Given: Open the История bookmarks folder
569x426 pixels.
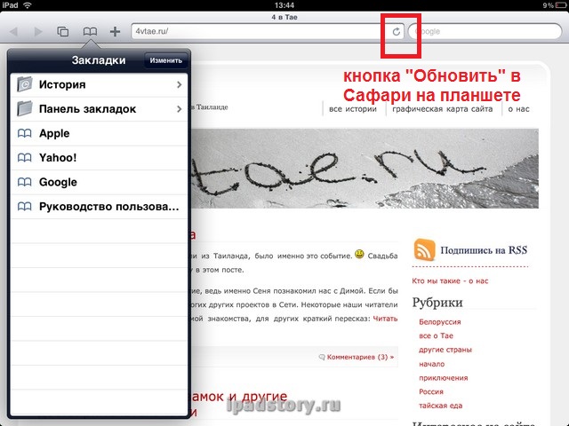Looking at the screenshot, I should [89, 84].
